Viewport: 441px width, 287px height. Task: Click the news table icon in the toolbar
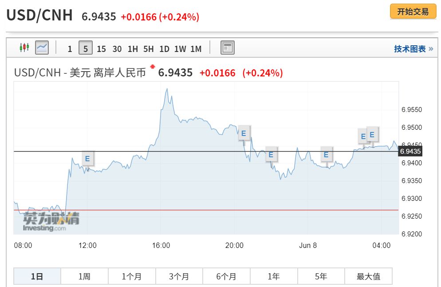pos(227,48)
